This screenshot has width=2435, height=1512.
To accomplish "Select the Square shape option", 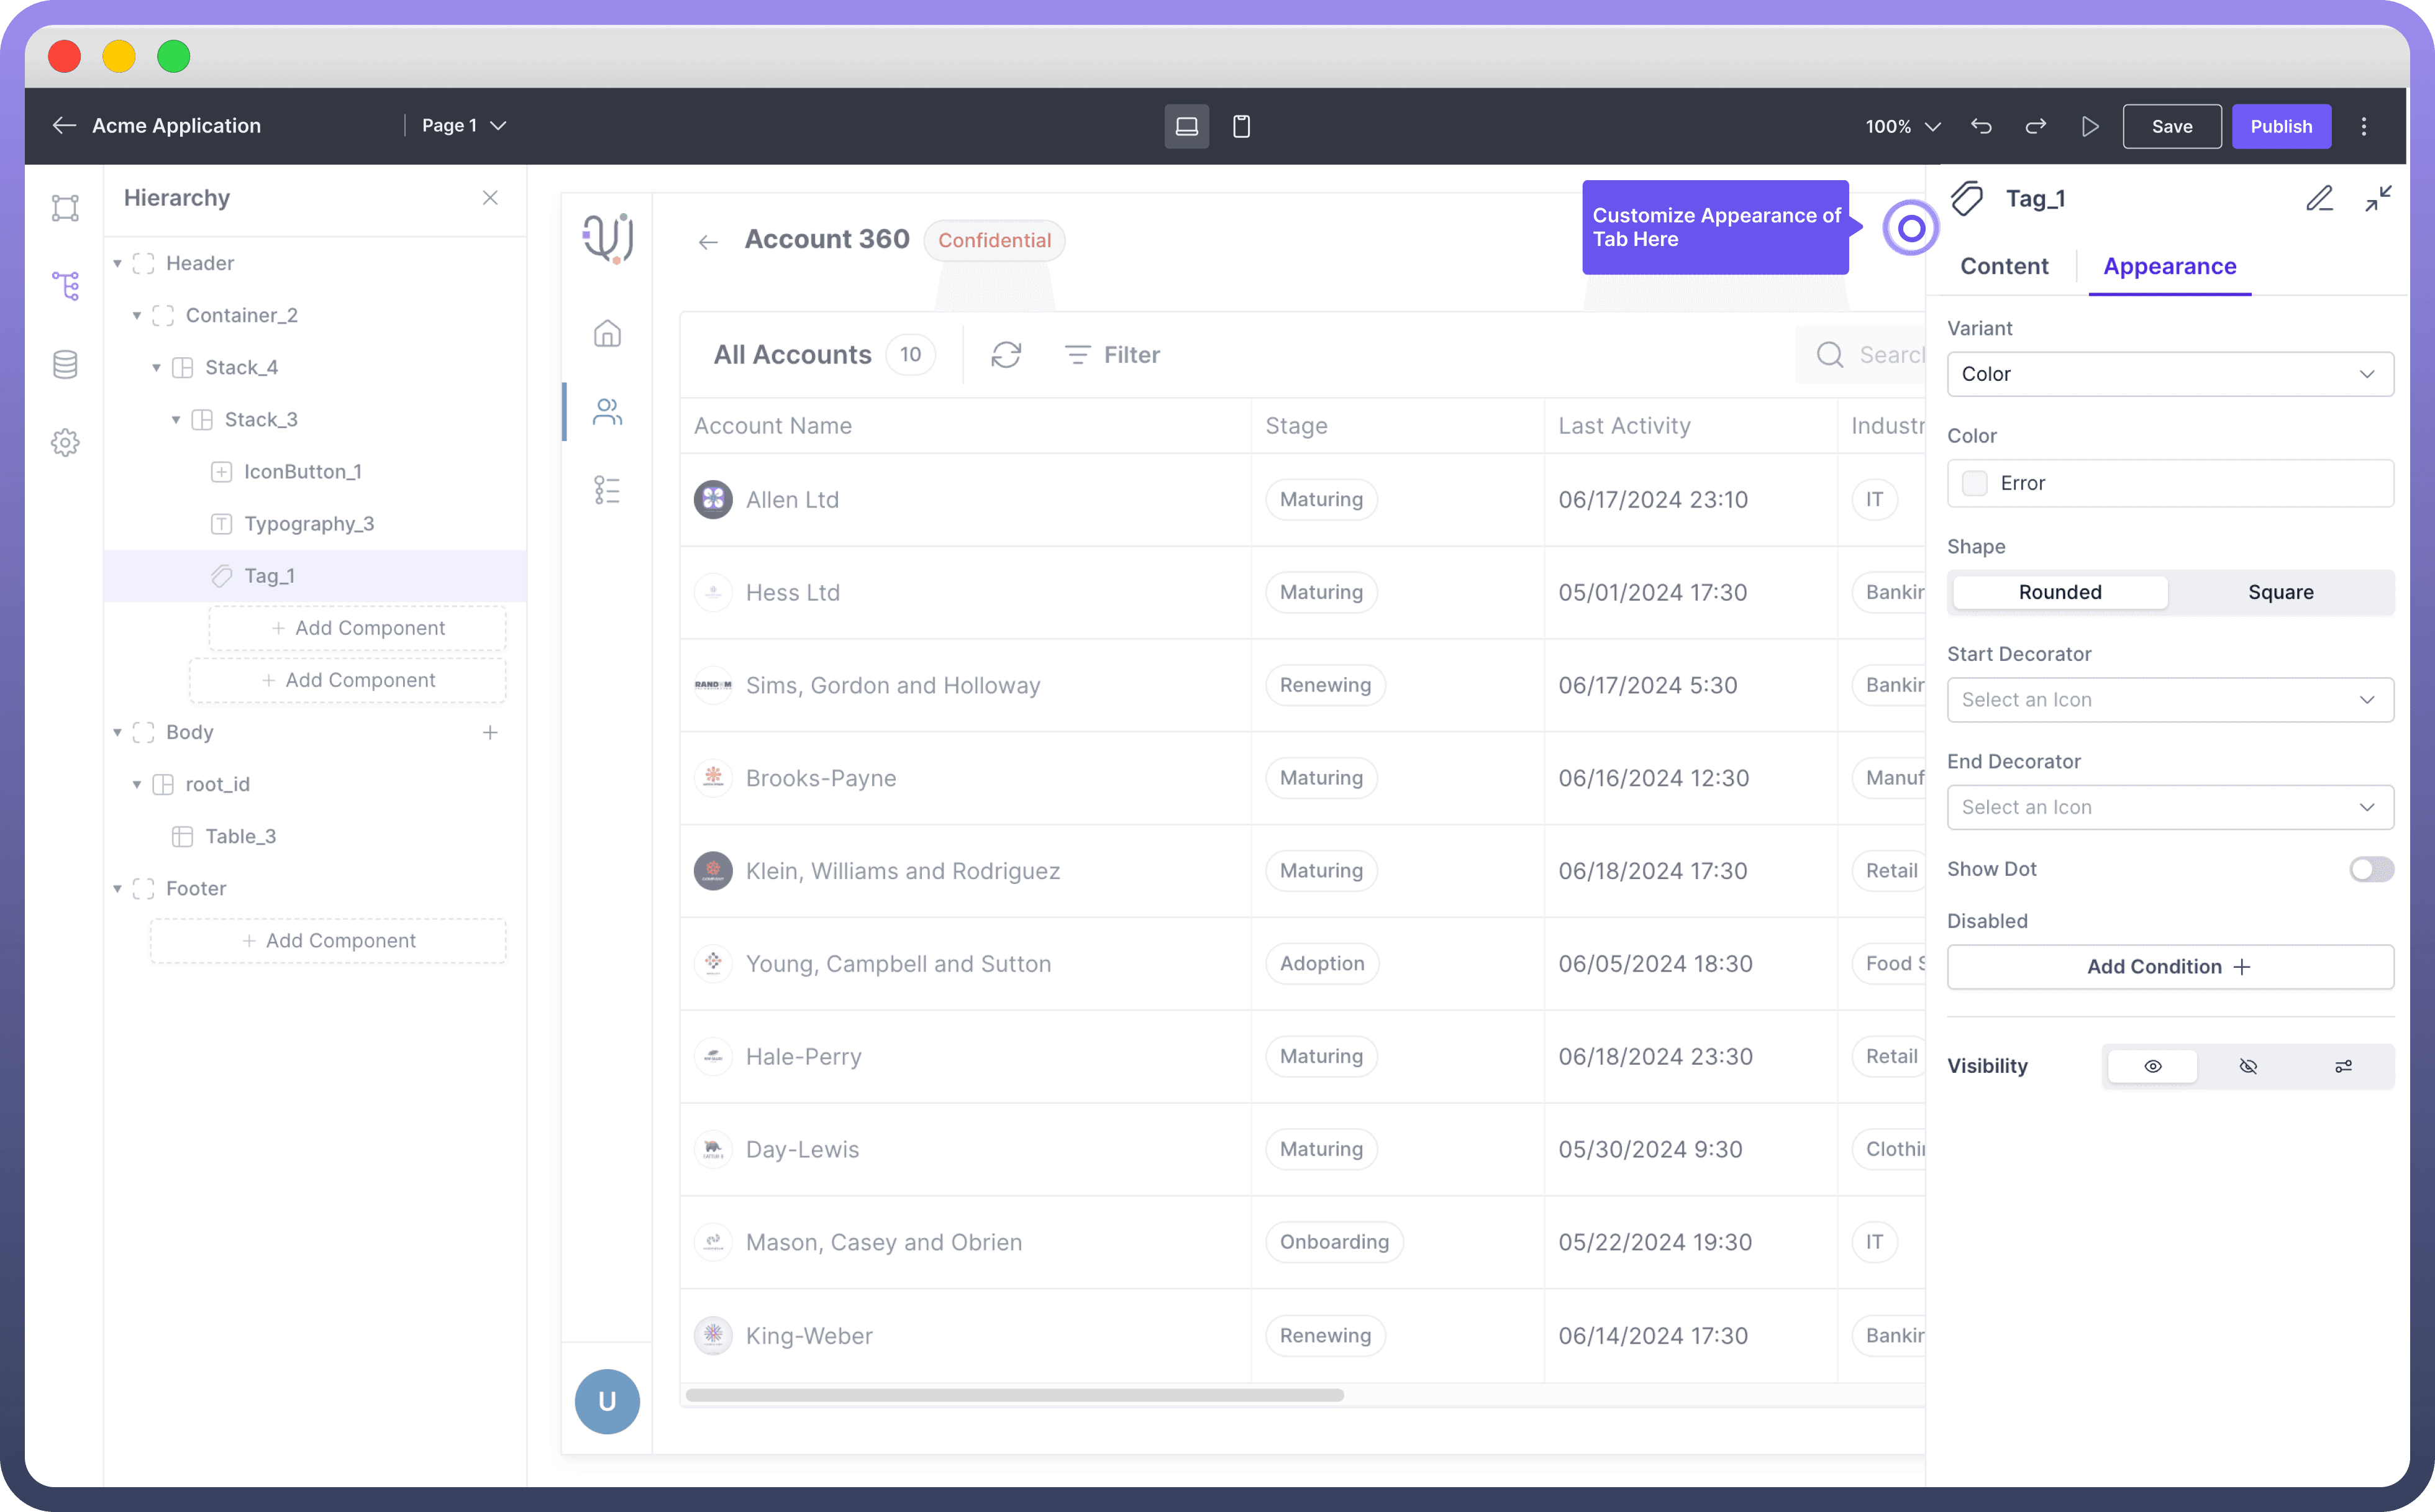I will coord(2280,592).
